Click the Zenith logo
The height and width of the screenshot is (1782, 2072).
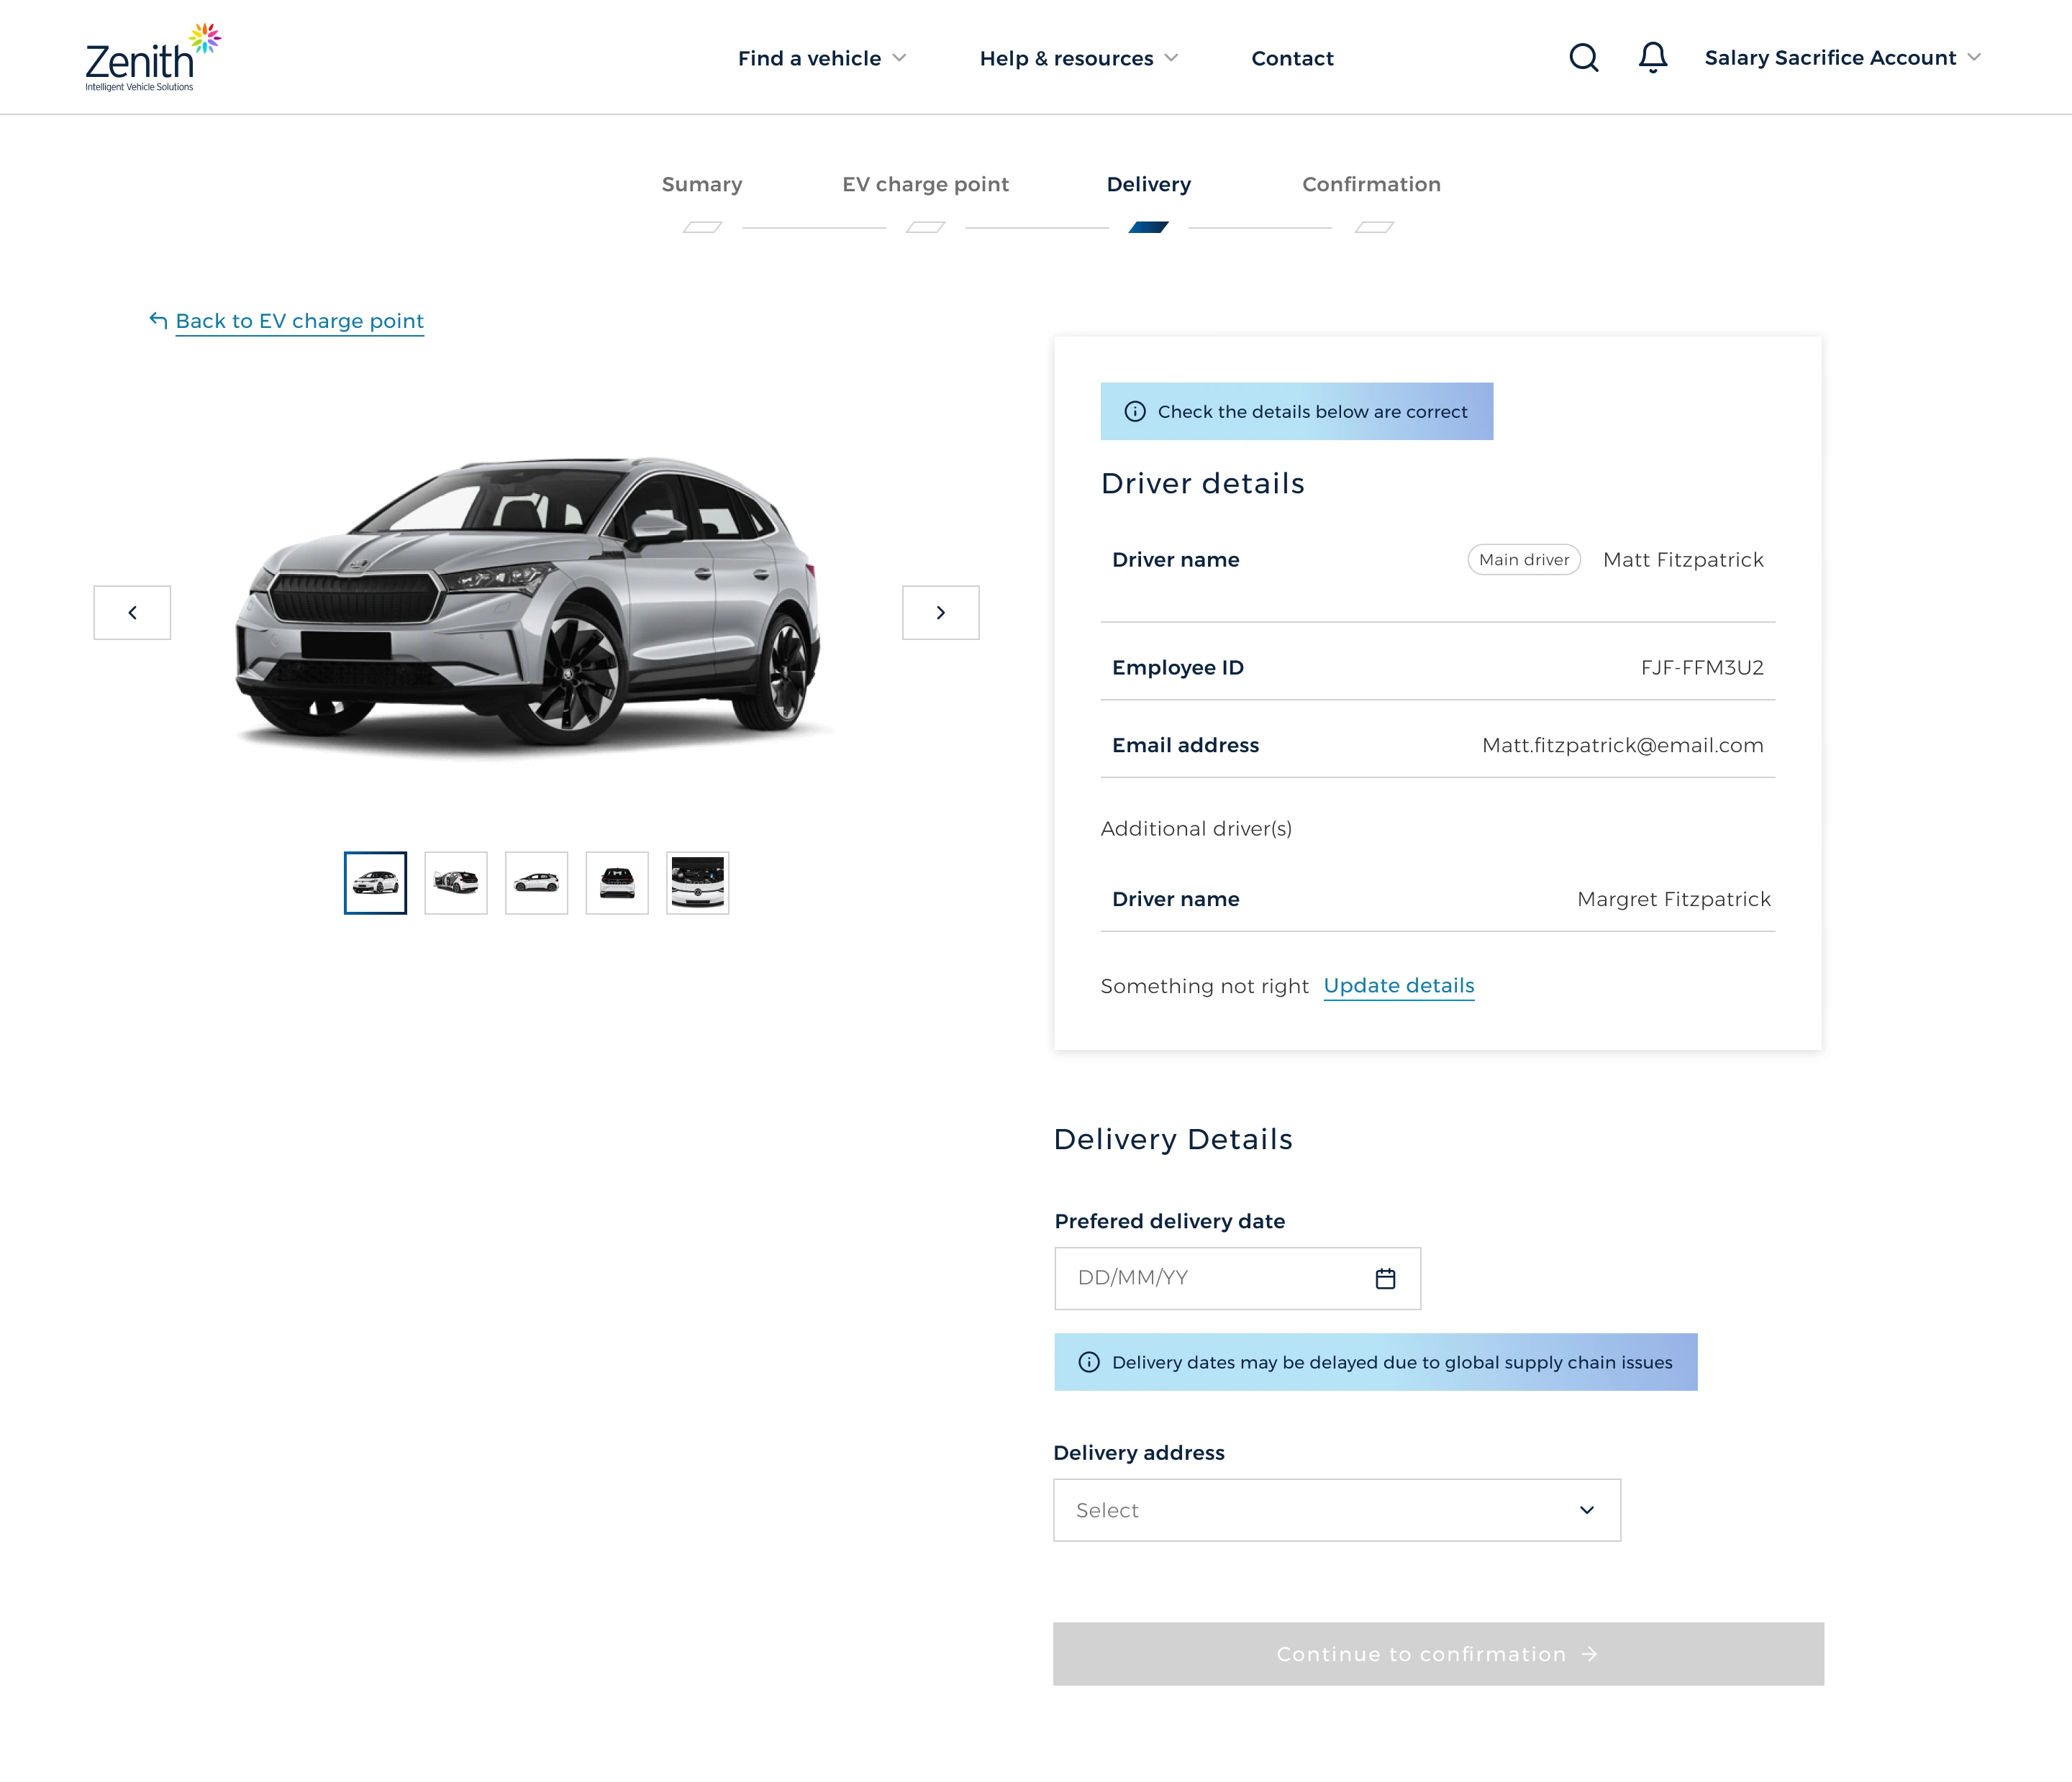tap(153, 57)
